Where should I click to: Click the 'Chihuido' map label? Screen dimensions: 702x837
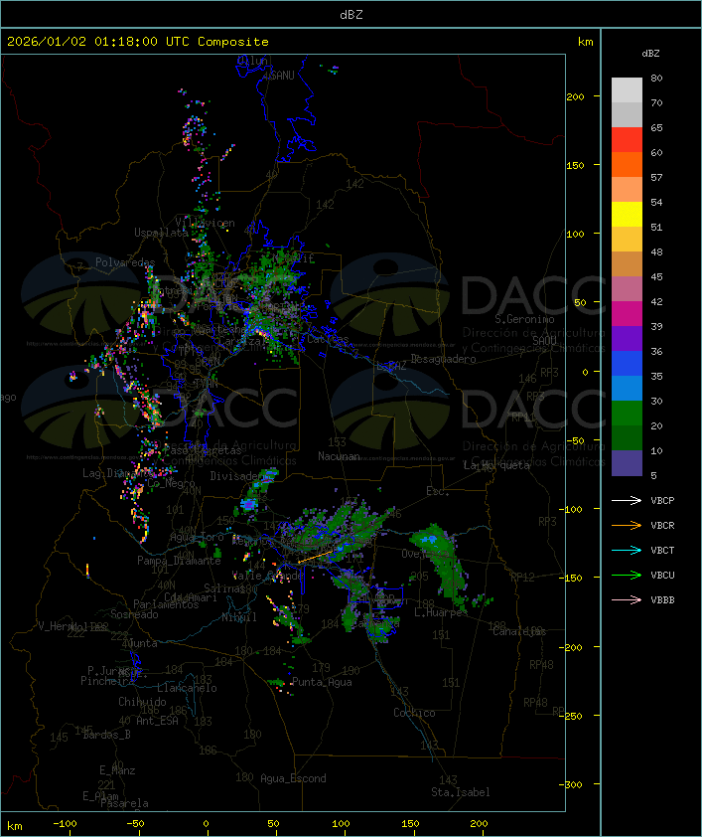click(x=142, y=702)
